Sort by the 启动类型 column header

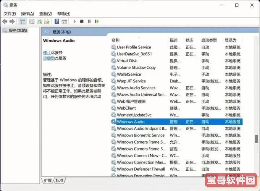point(209,40)
